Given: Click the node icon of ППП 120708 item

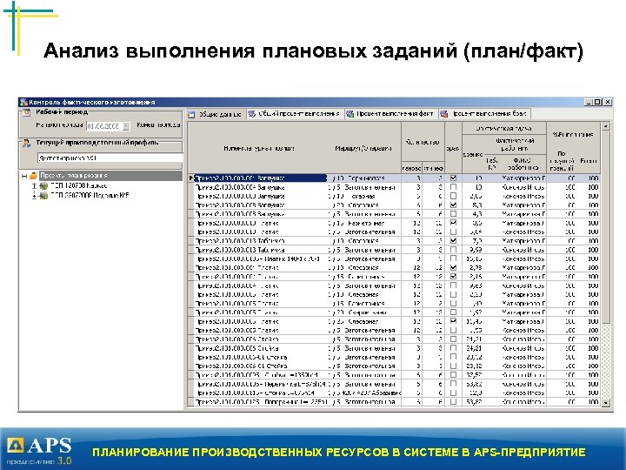Looking at the screenshot, I should [x=43, y=186].
